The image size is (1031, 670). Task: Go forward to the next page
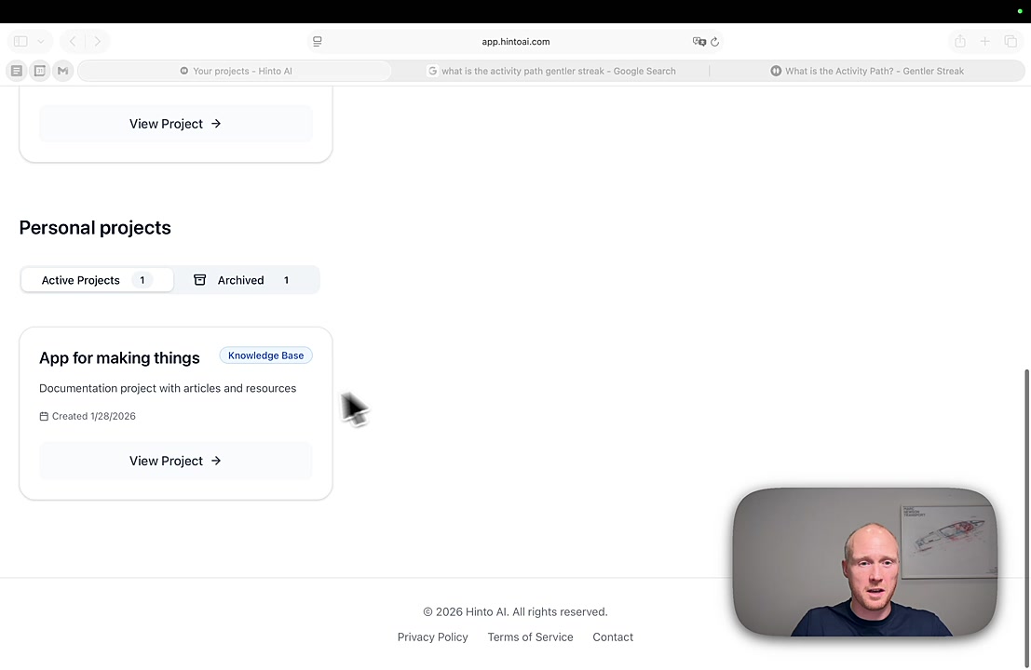coord(97,41)
